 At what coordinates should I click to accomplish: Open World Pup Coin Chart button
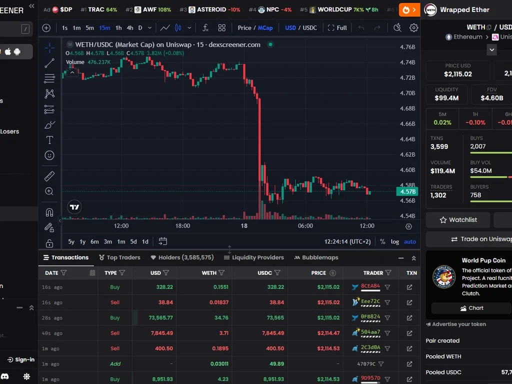471,308
